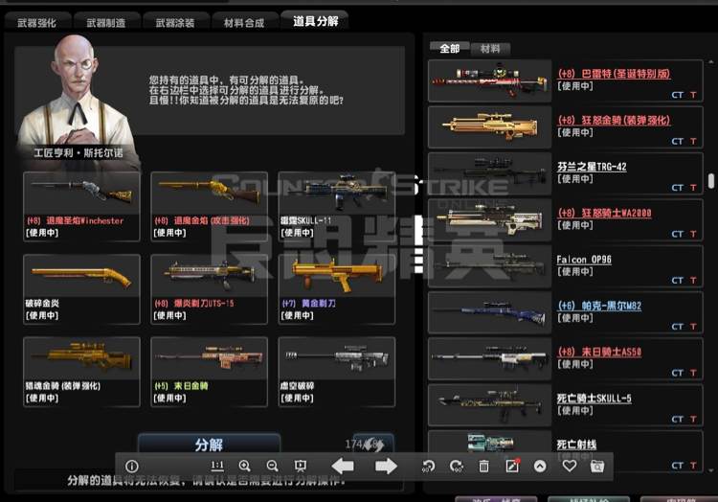This screenshot has width=718, height=502.
Task: Open the folder search icon in toolbar
Action: [x=597, y=466]
